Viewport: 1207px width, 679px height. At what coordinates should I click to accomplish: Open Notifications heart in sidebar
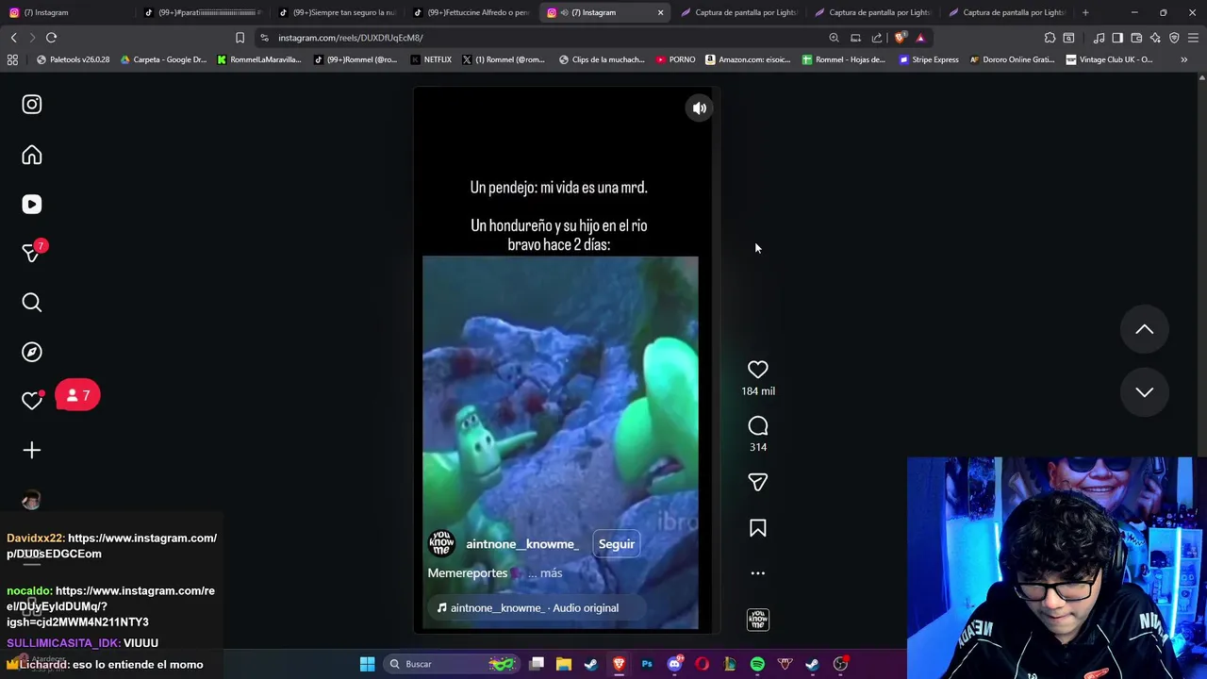pyautogui.click(x=32, y=400)
